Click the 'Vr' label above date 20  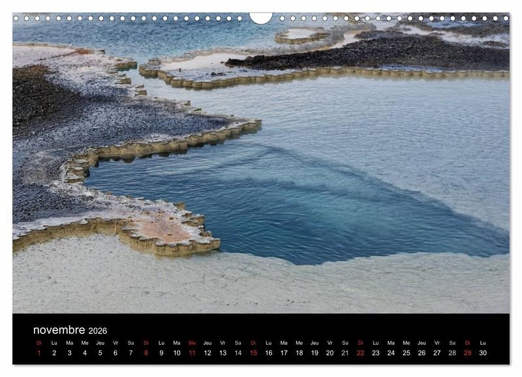tap(330, 342)
